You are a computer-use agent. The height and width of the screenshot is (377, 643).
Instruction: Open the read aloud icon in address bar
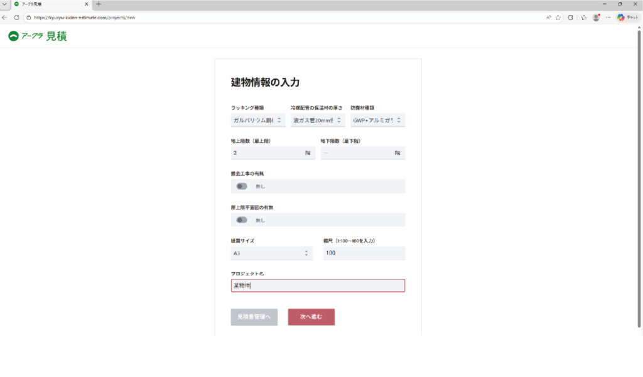tap(549, 18)
